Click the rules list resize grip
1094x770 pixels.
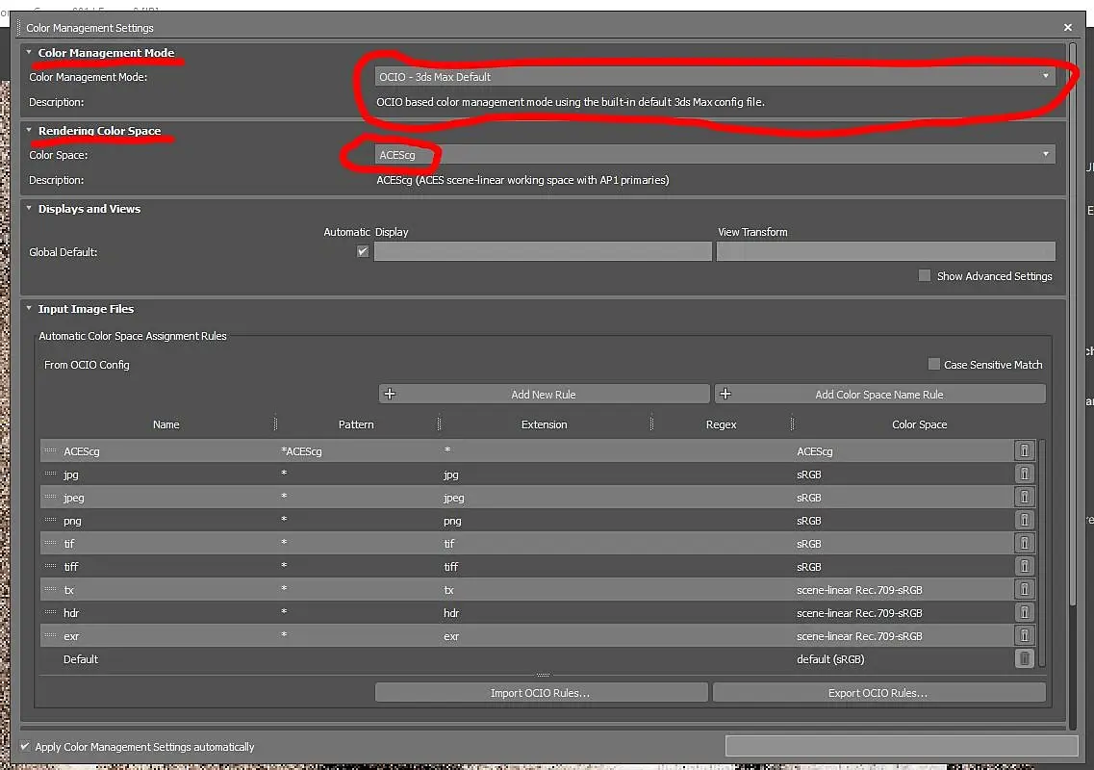(x=543, y=675)
